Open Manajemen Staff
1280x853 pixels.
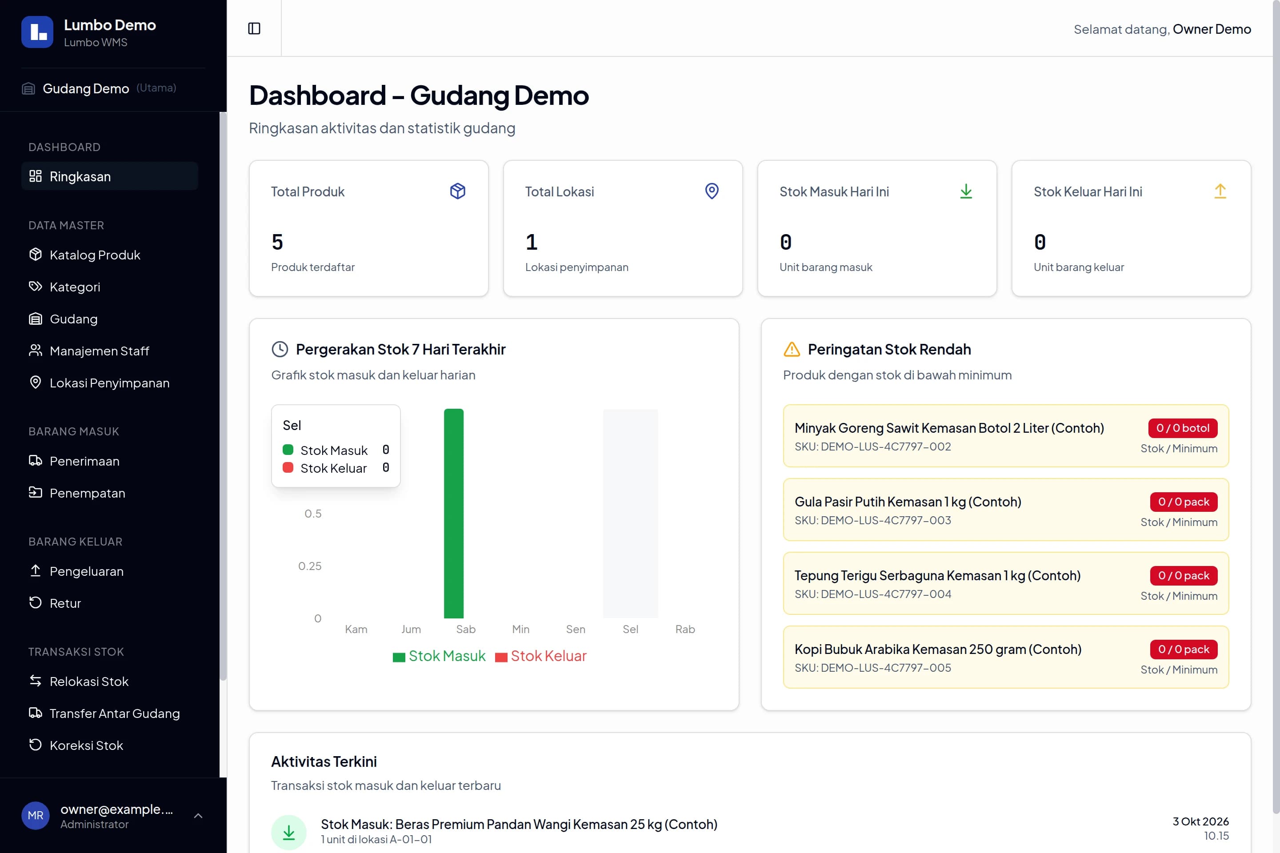[x=109, y=351]
